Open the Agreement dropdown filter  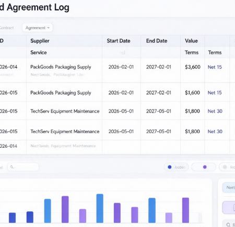pyautogui.click(x=38, y=28)
